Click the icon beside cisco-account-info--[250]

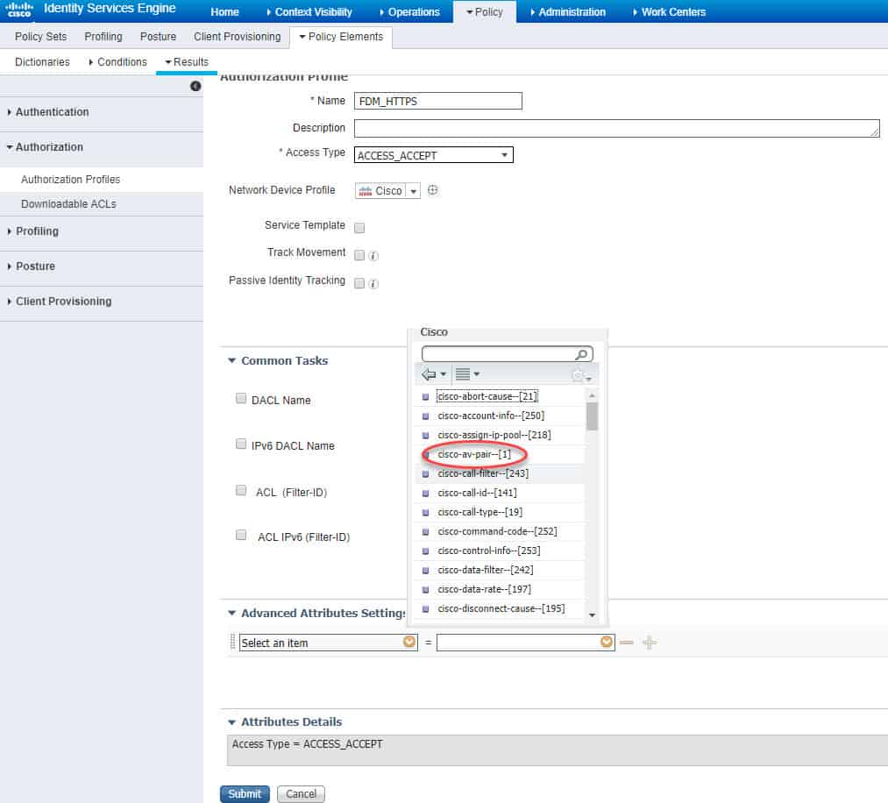pyautogui.click(x=425, y=416)
